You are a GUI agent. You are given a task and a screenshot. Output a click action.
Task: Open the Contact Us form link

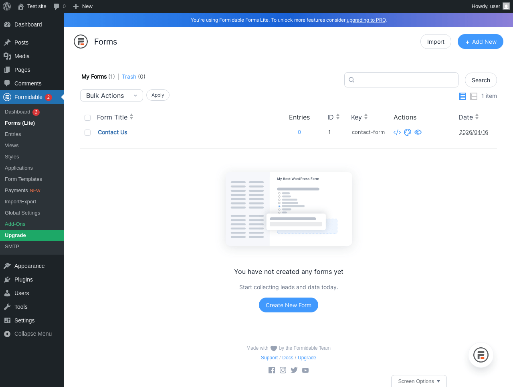[113, 132]
